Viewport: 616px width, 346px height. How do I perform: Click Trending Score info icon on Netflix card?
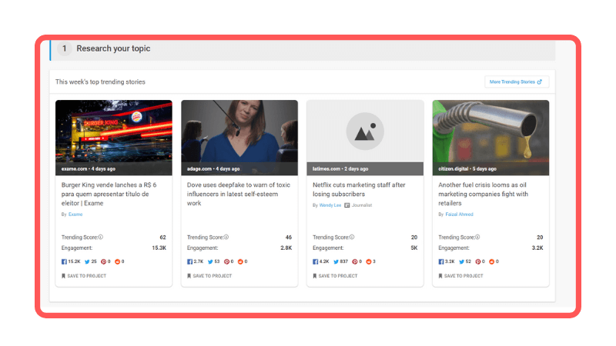coord(352,237)
